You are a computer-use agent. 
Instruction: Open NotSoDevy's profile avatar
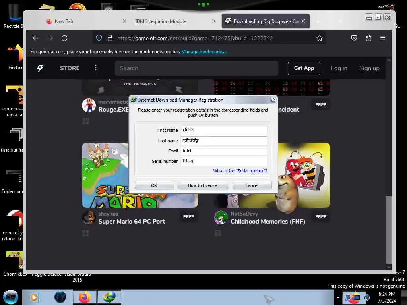[x=221, y=217]
